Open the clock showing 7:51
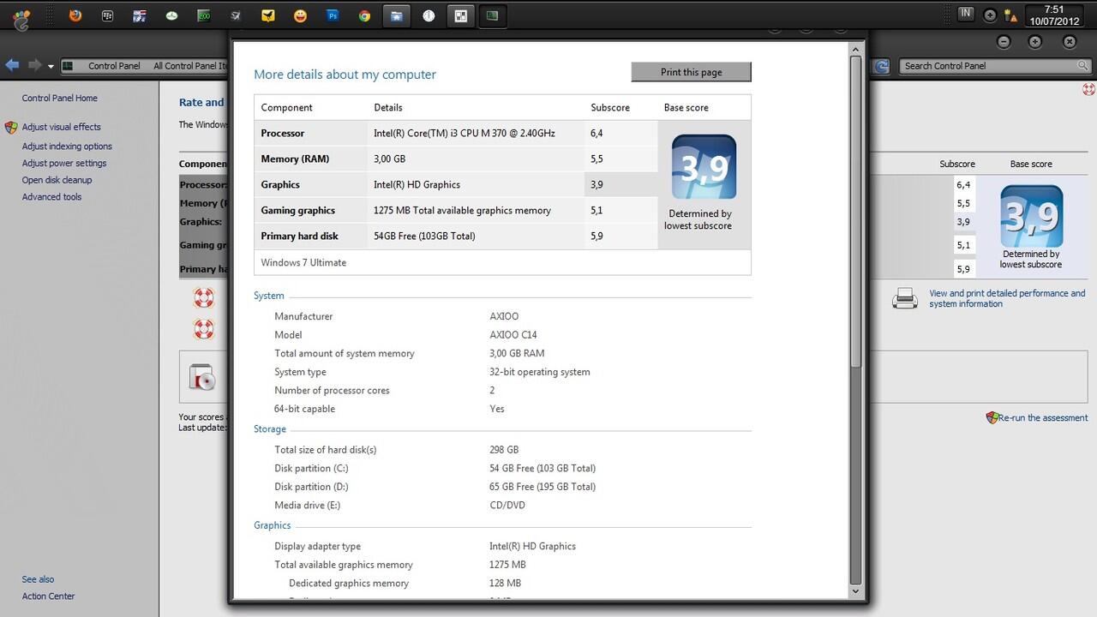This screenshot has width=1097, height=617. 1053,15
